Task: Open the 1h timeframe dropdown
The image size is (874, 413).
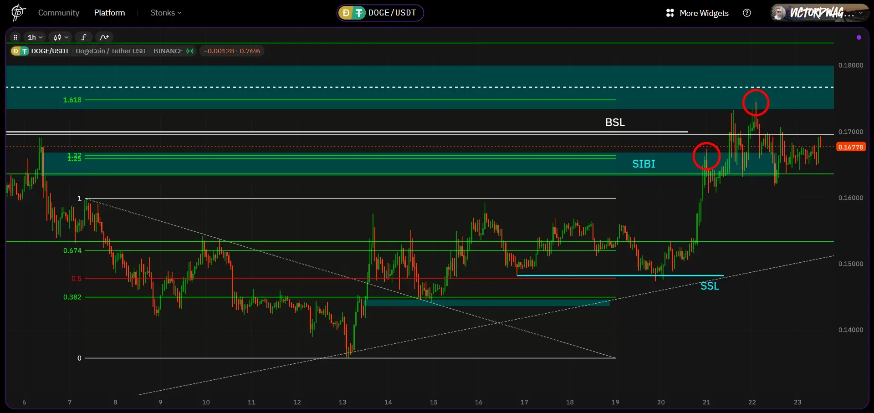Action: click(35, 37)
